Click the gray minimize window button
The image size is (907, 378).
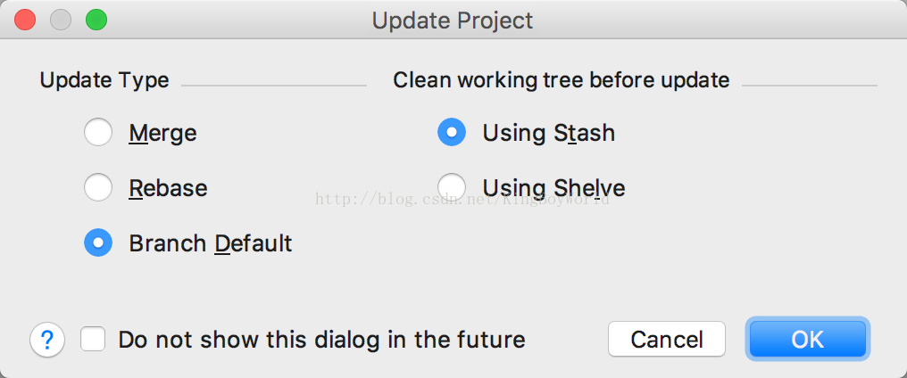(61, 20)
